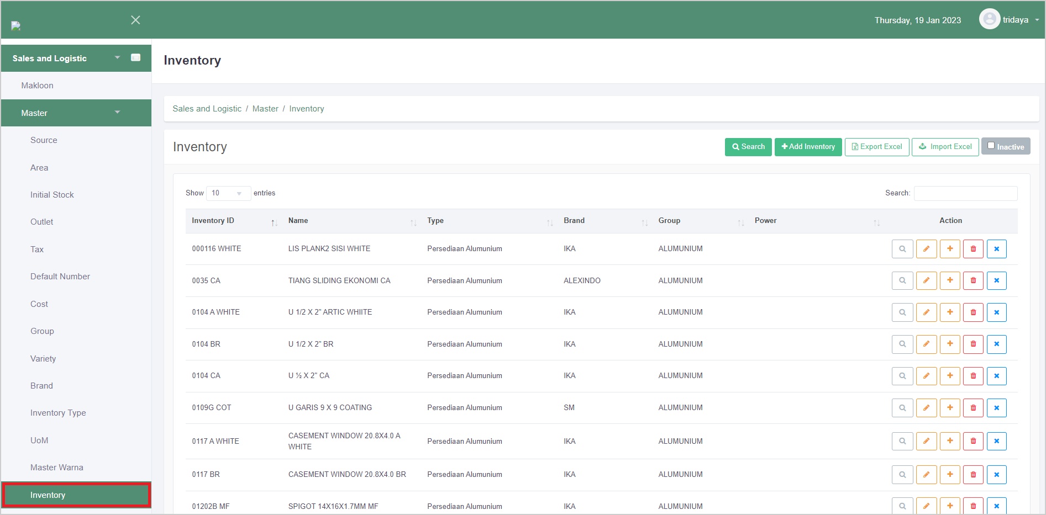The image size is (1046, 515).
Task: Click the user avatar icon in header
Action: 989,20
